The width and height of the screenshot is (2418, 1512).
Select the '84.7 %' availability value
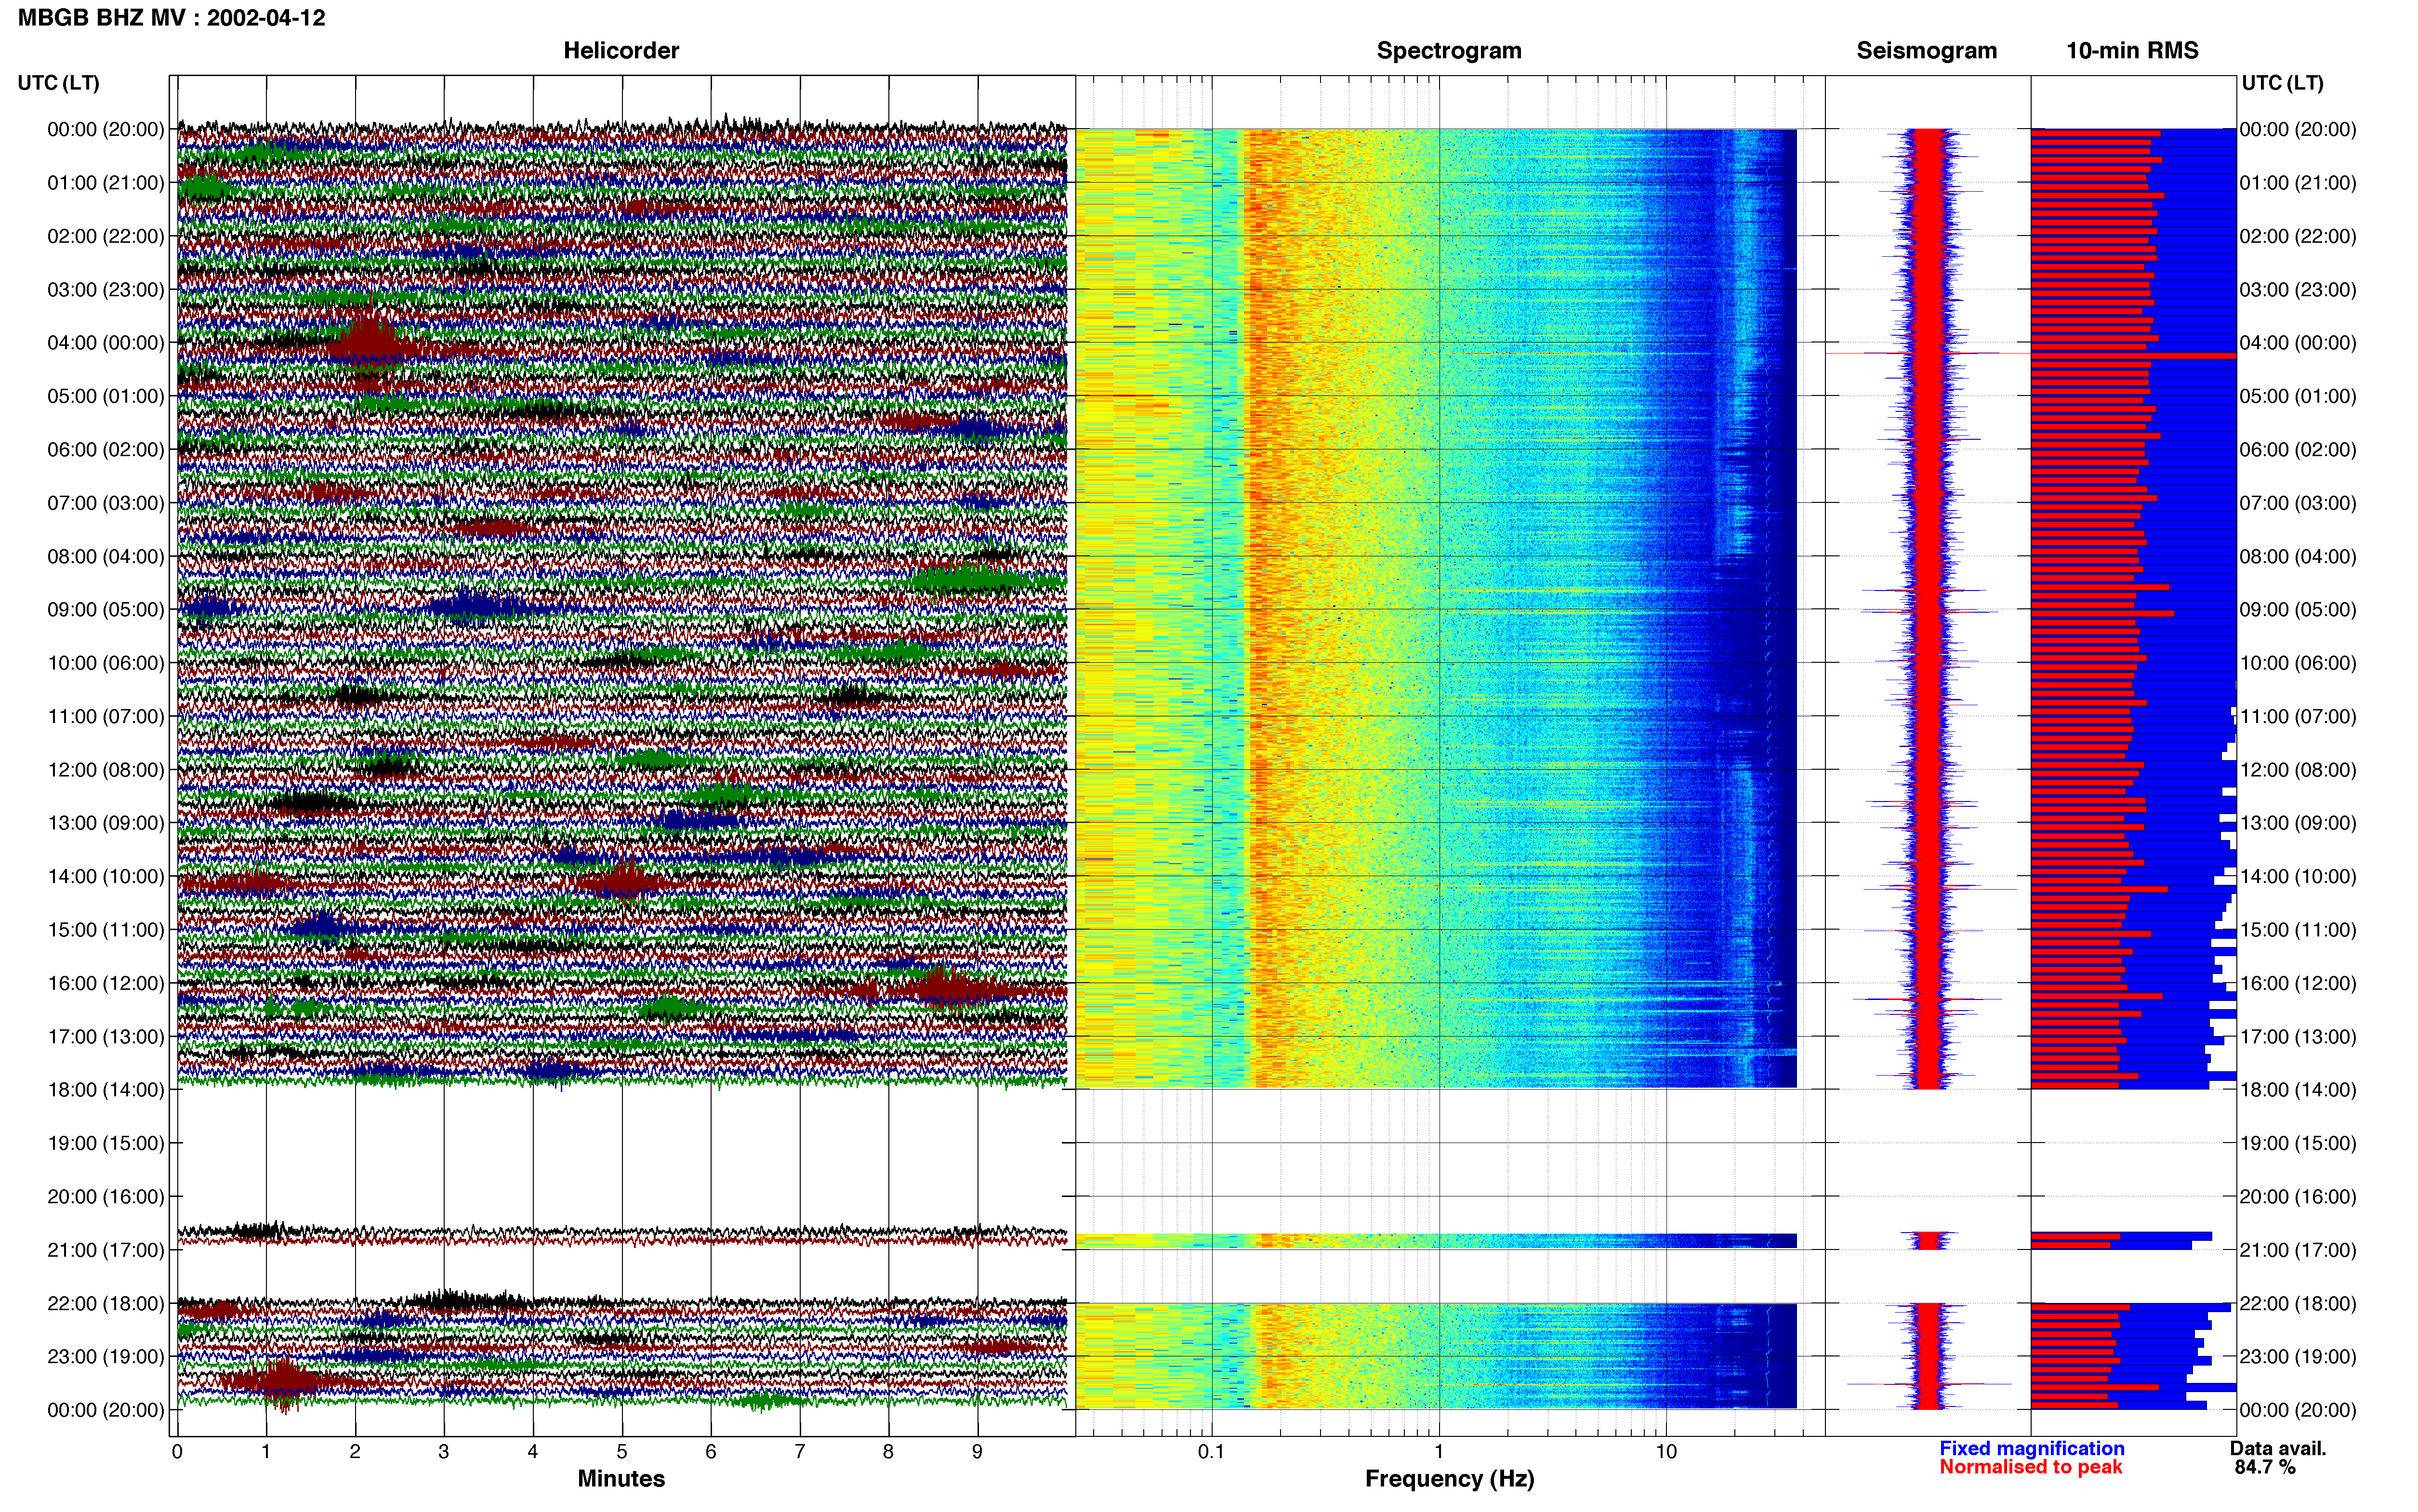tap(2265, 1468)
